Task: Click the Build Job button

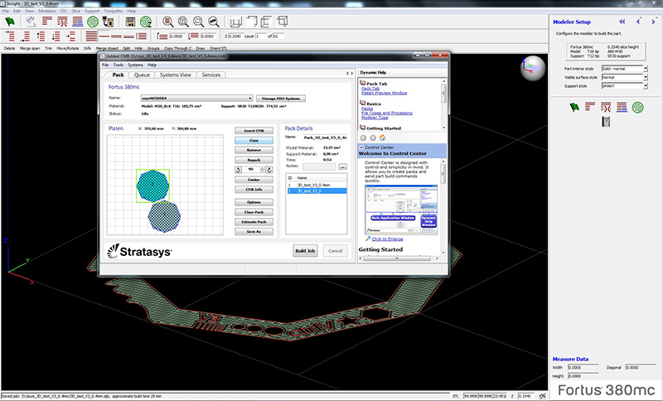Action: click(305, 250)
